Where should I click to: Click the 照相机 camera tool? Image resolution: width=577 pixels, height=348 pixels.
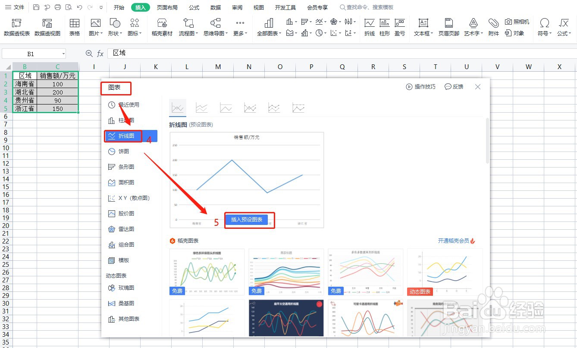pyautogui.click(x=517, y=22)
